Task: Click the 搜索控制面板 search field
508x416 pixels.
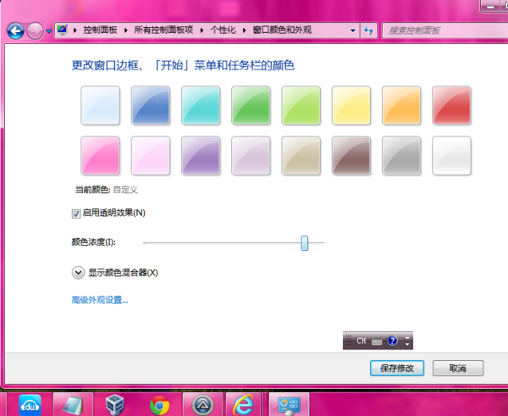Action: (x=444, y=31)
